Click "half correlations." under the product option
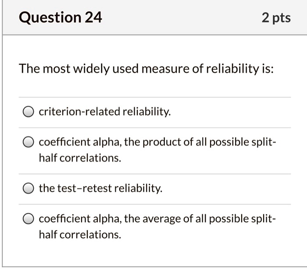The height and width of the screenshot is (269, 307). click(x=79, y=158)
